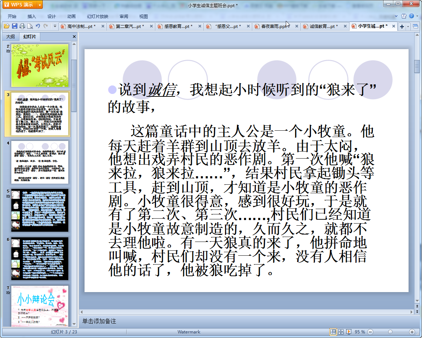Add a new document tab with plus
422x338 pixels.
click(402, 26)
